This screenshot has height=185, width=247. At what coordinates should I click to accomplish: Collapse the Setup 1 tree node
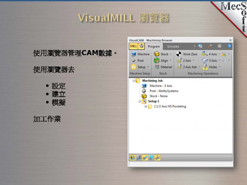140,101
